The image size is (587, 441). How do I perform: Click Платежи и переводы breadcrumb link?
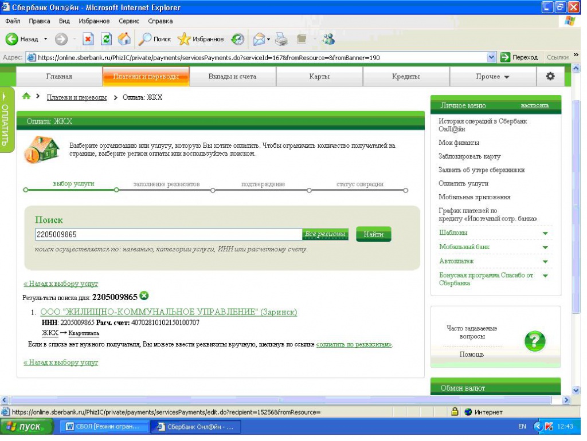(x=77, y=97)
